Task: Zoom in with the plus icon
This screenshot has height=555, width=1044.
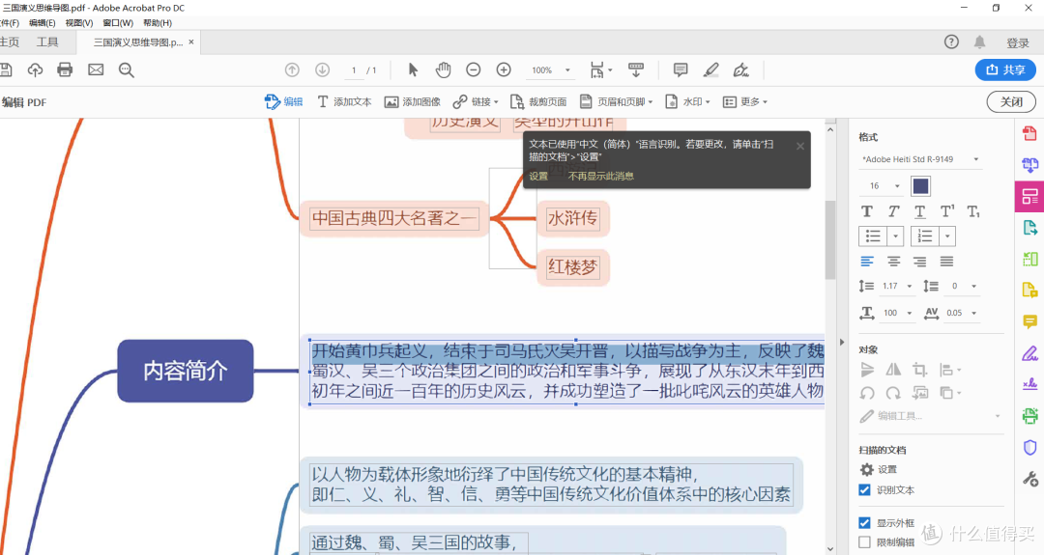Action: coord(504,69)
